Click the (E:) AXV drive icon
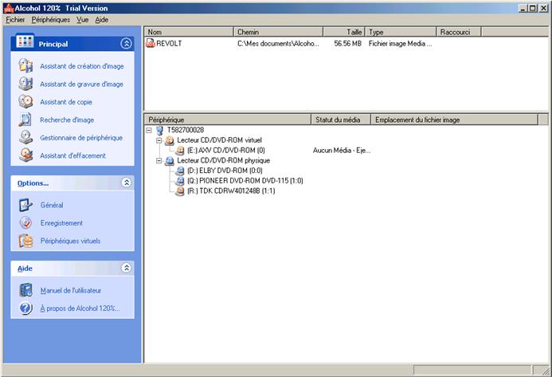The width and height of the screenshot is (552, 377). pyautogui.click(x=180, y=151)
